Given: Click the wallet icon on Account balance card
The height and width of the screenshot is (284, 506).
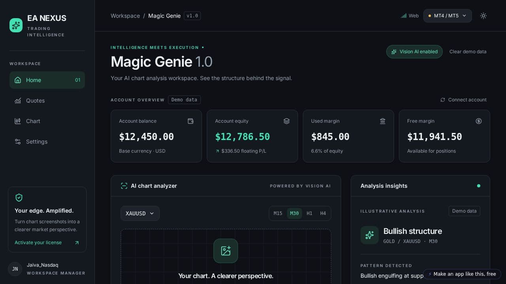Looking at the screenshot, I should click(191, 121).
